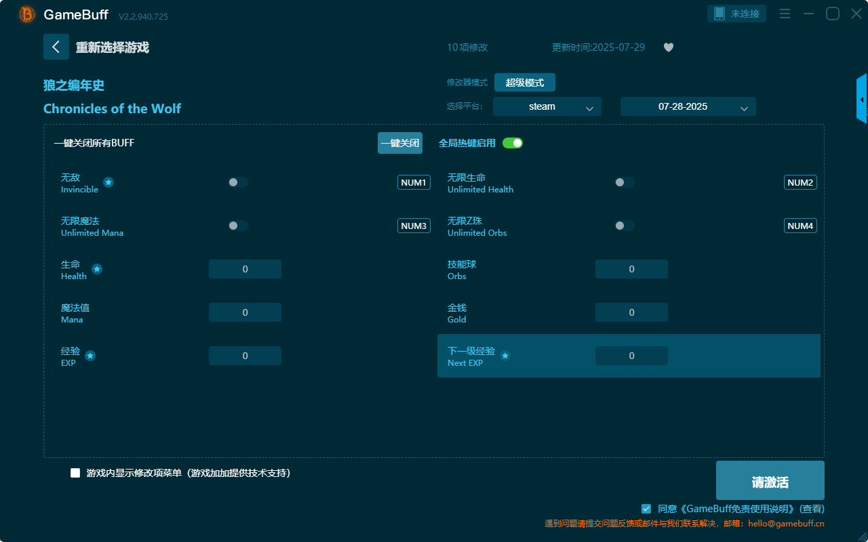Click the GameBuff logo icon
868x542 pixels.
pyautogui.click(x=27, y=14)
